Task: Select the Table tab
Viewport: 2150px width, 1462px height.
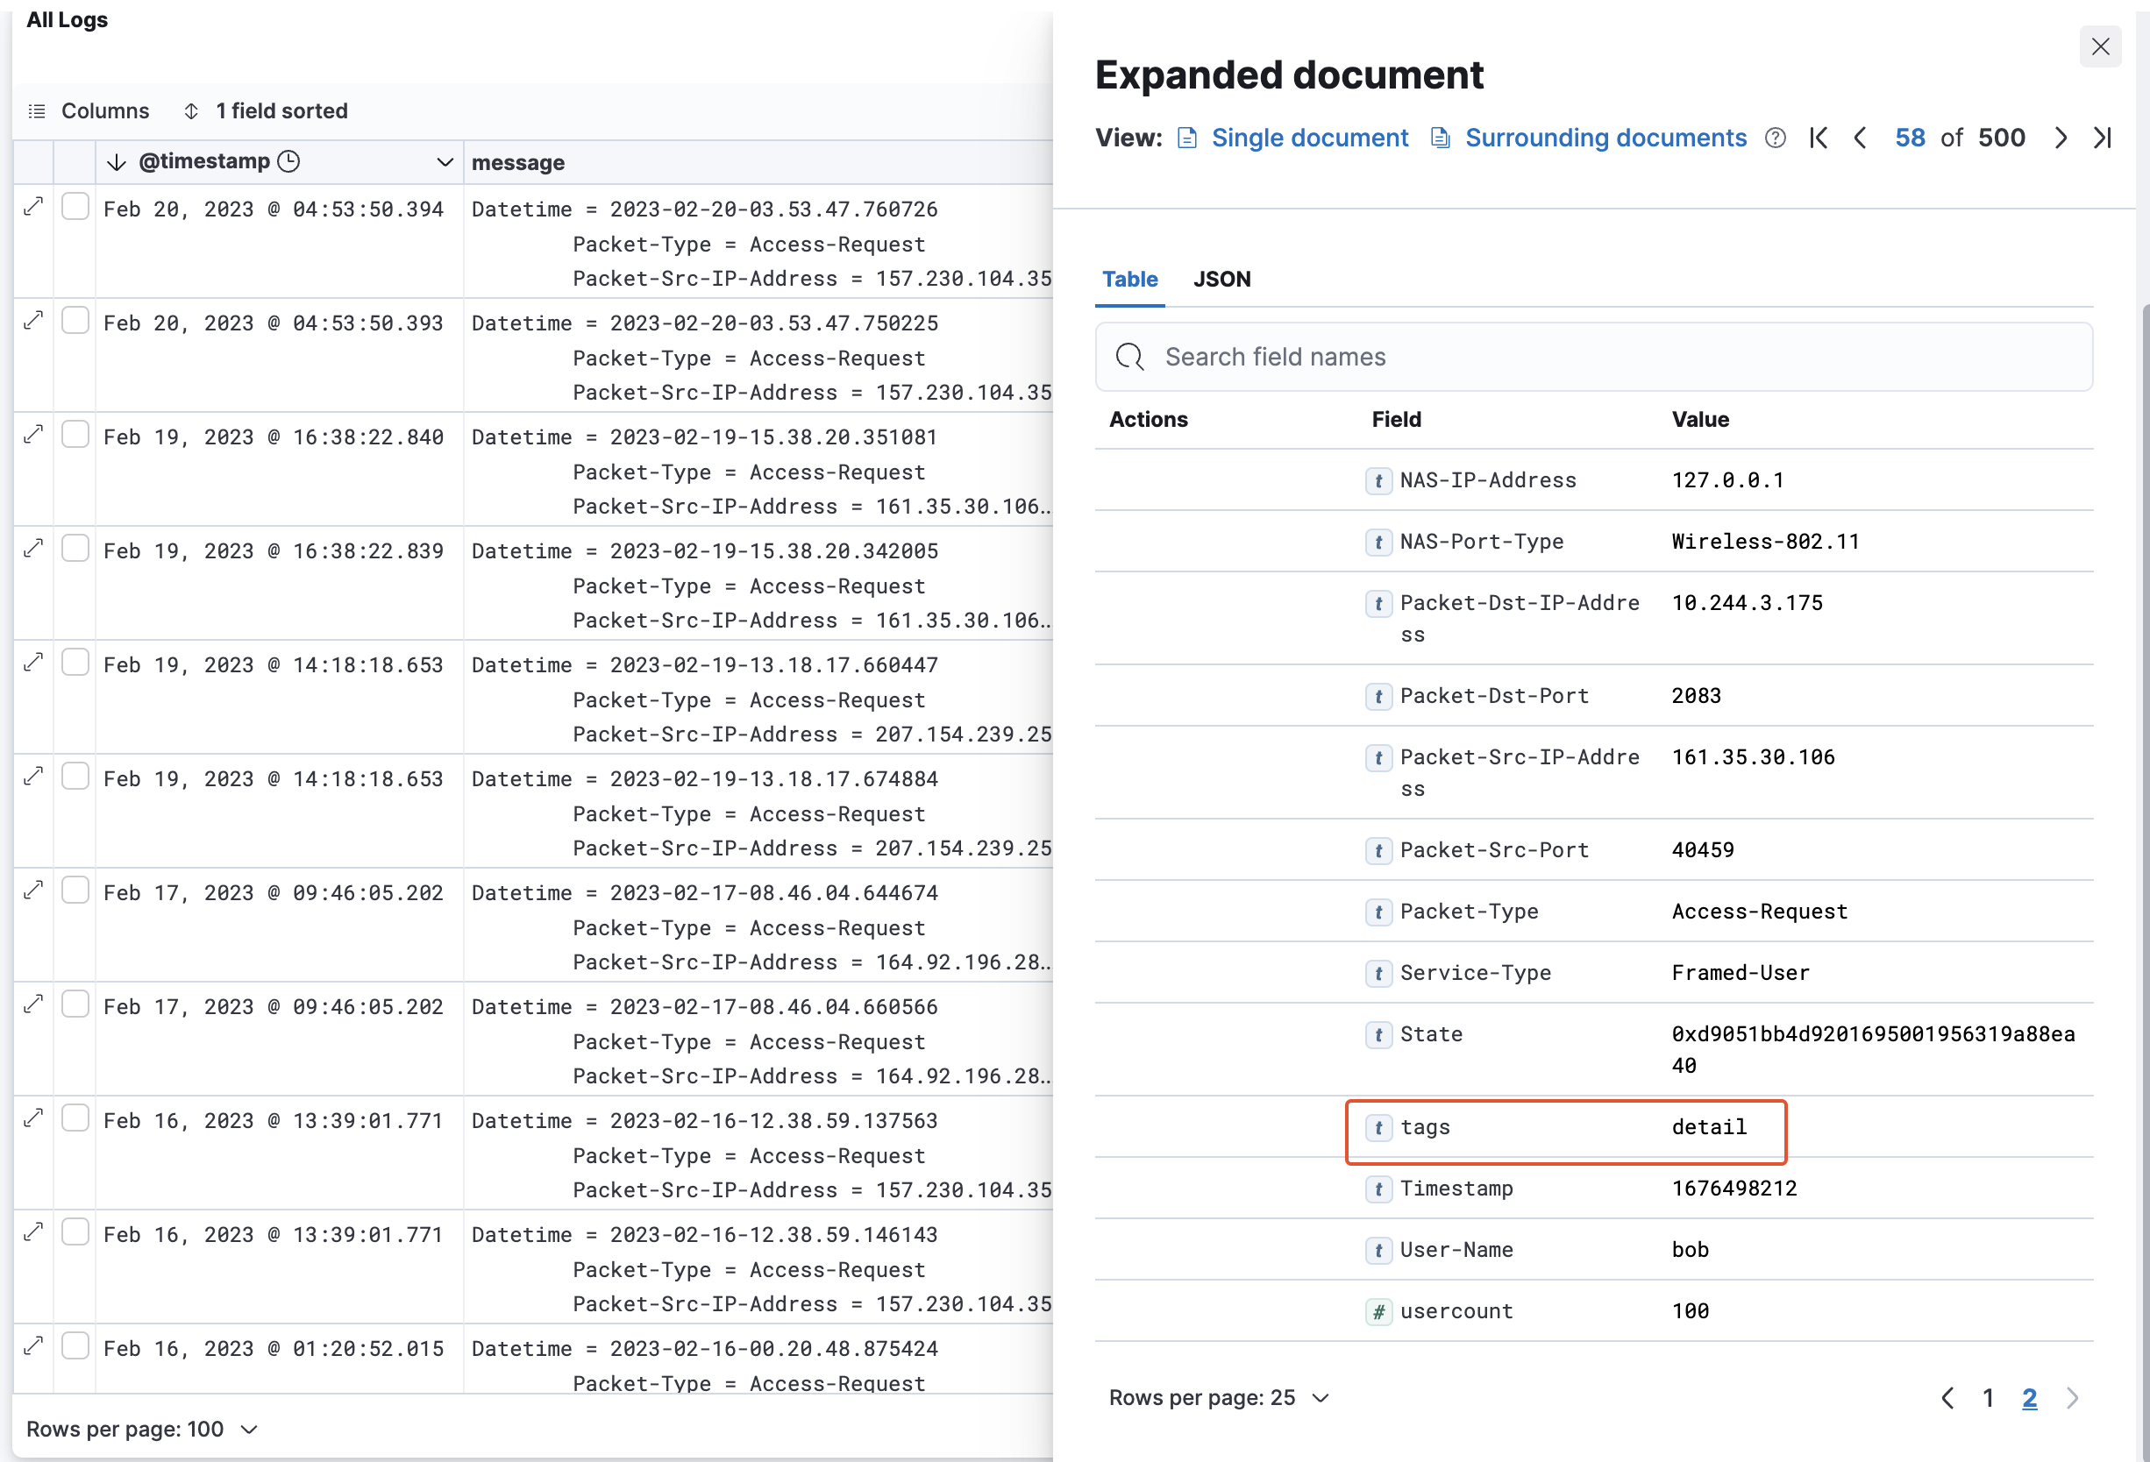Action: (x=1129, y=280)
